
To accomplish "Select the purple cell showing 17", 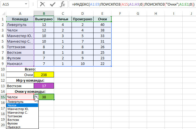I will (x=44, y=86).
